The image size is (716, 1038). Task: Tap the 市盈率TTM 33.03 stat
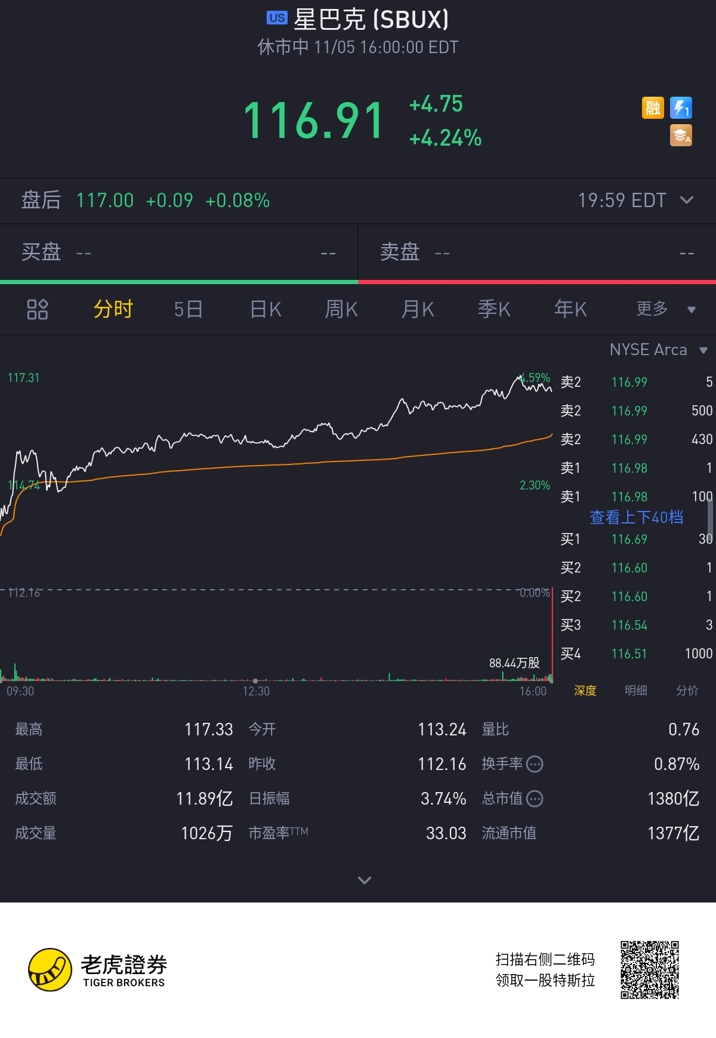(x=357, y=833)
